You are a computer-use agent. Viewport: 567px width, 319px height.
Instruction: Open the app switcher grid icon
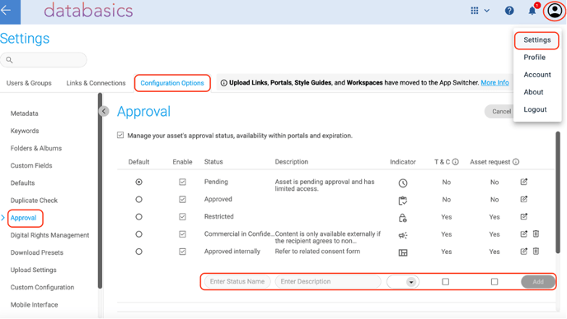475,11
